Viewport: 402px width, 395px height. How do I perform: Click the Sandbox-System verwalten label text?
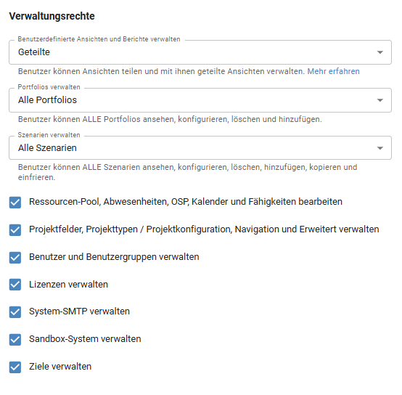point(85,339)
